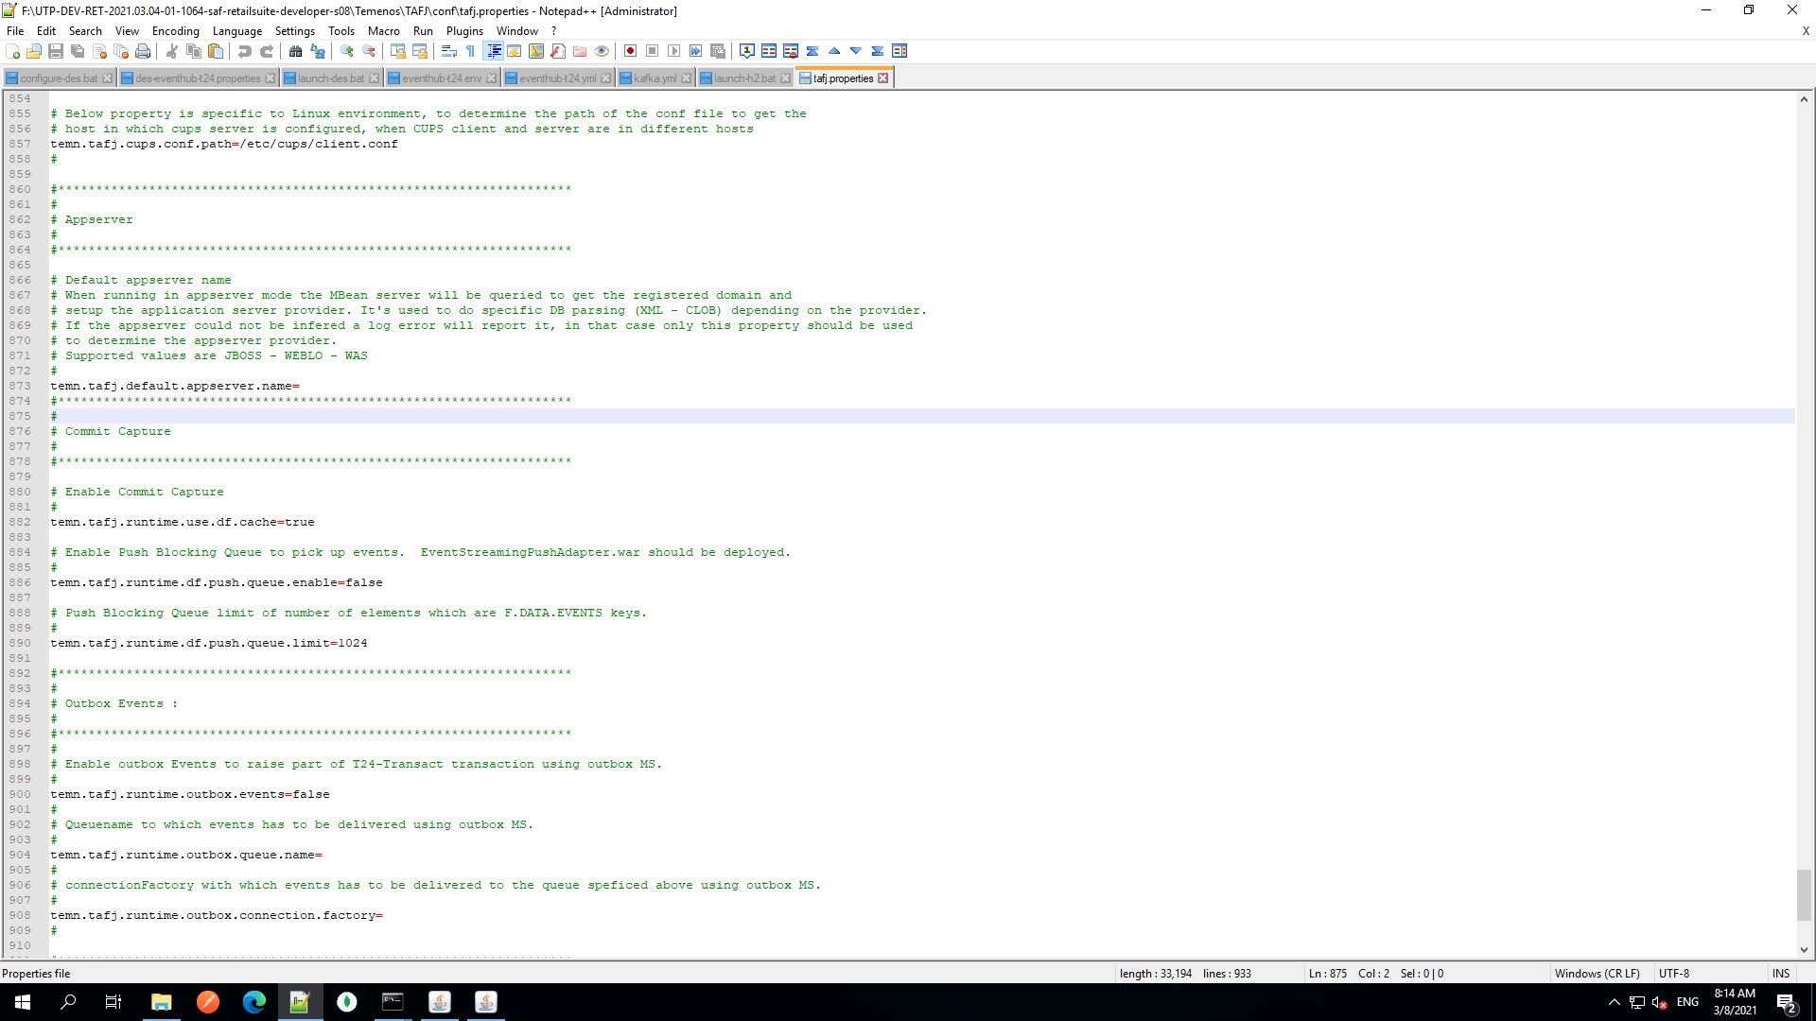Screen dimensions: 1816x1021
Task: Close the tafj.properties tab
Action: coord(883,78)
